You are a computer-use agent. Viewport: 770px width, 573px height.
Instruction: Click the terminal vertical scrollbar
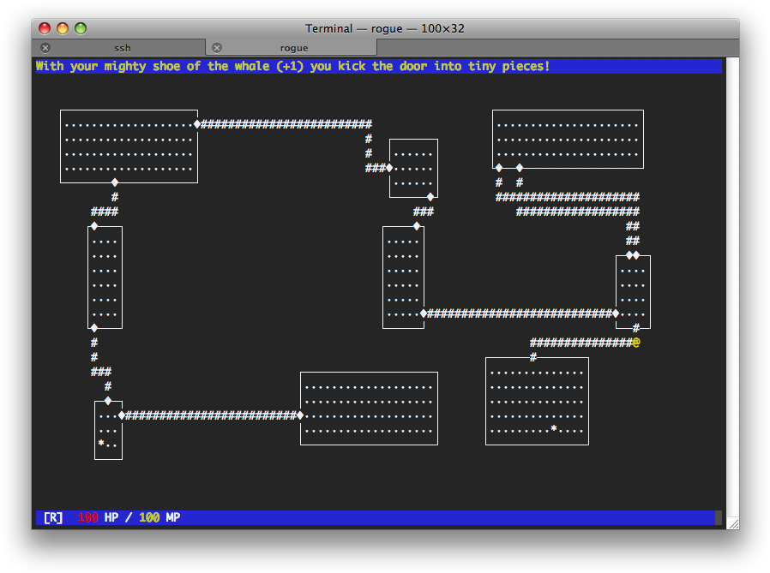[x=732, y=287]
